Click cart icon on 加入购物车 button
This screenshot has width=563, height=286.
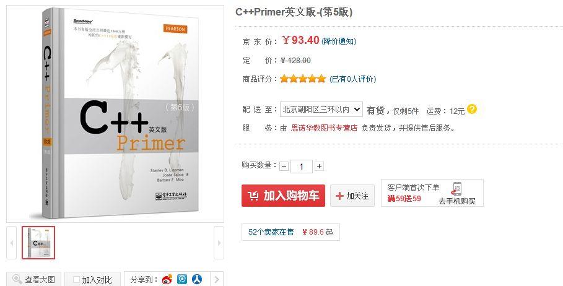pyautogui.click(x=253, y=196)
